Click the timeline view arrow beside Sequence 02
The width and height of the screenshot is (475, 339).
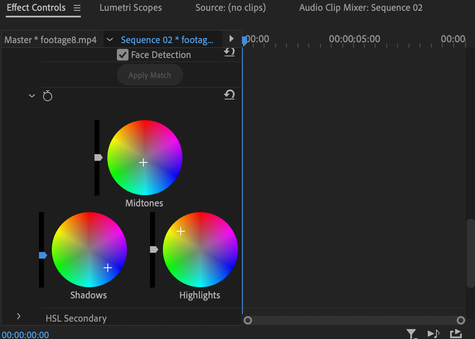231,39
